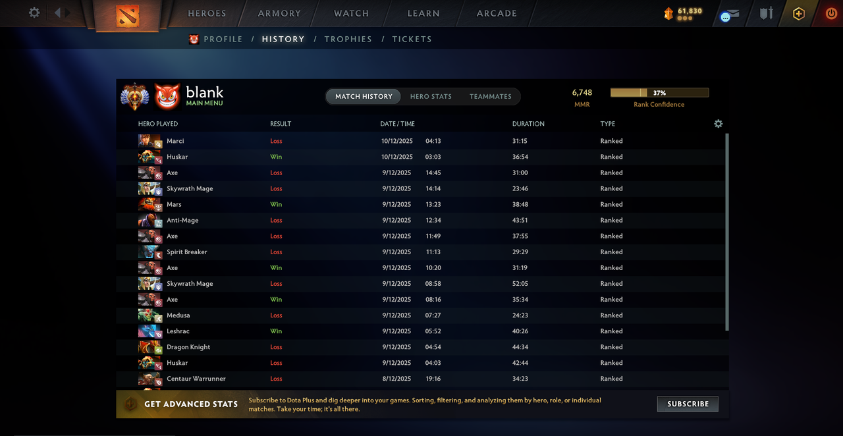Viewport: 843px width, 436px height.
Task: Select the Axe match at 10:20
Action: (x=421, y=267)
